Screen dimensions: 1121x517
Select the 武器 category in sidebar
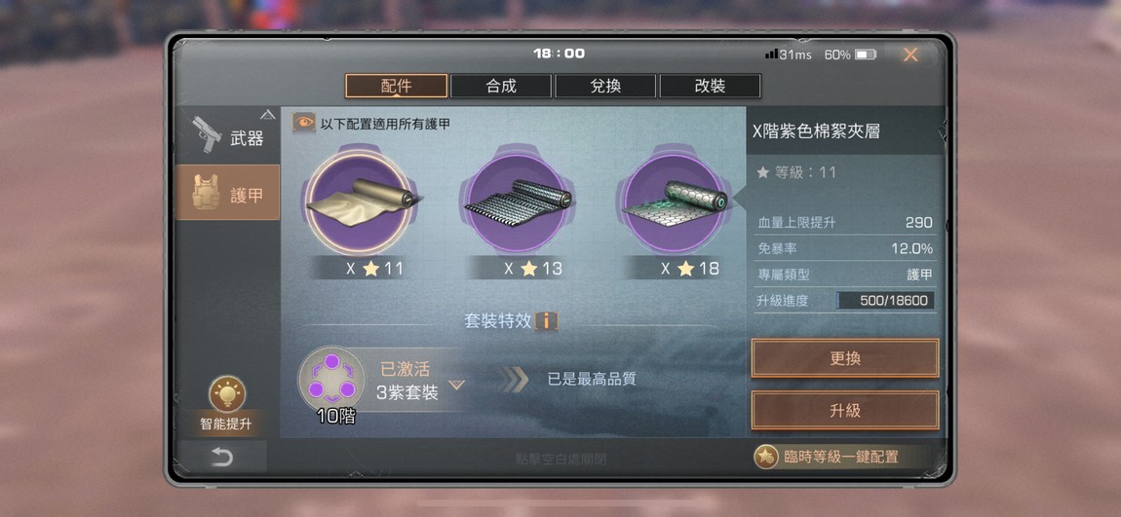(227, 136)
